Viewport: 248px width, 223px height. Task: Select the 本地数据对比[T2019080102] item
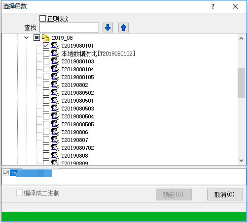tap(98, 54)
